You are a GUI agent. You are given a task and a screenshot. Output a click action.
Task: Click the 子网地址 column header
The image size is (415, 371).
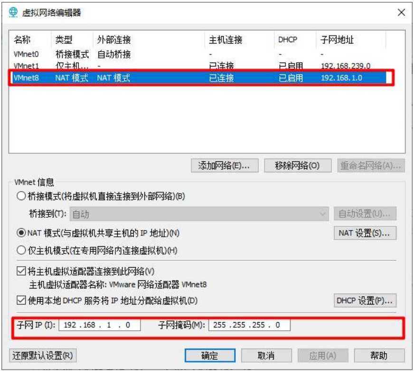click(x=351, y=40)
